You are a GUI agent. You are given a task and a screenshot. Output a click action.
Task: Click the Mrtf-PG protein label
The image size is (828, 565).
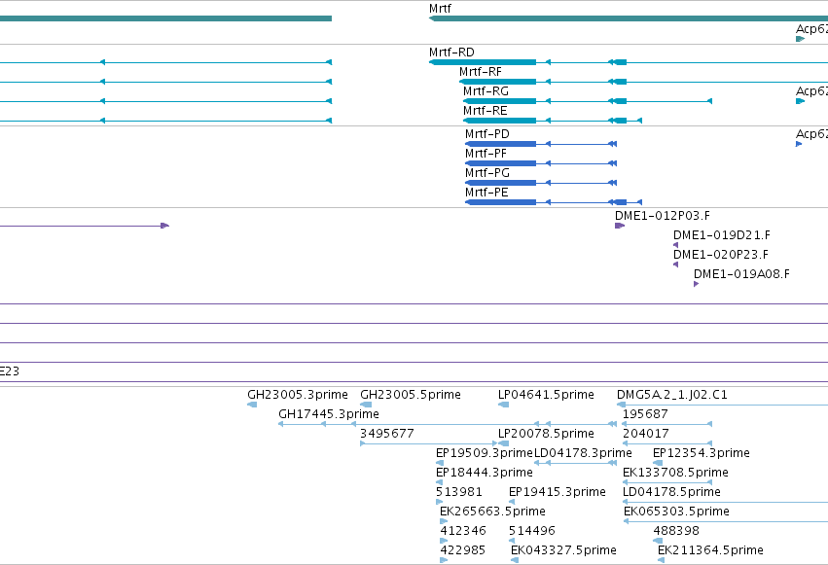[x=486, y=173]
